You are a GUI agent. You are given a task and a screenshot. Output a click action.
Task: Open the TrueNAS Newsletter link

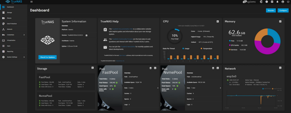tap(128, 47)
